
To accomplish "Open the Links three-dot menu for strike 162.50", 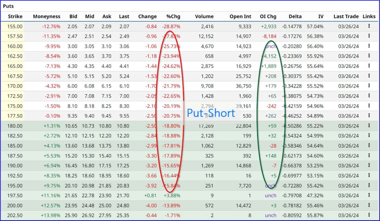I will [x=369, y=56].
